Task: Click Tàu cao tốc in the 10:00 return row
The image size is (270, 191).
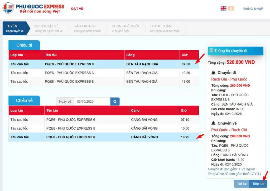Action: click(19, 128)
